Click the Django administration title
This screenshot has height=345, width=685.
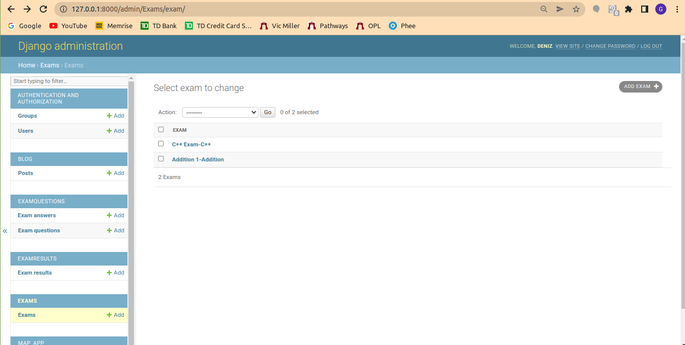point(71,46)
